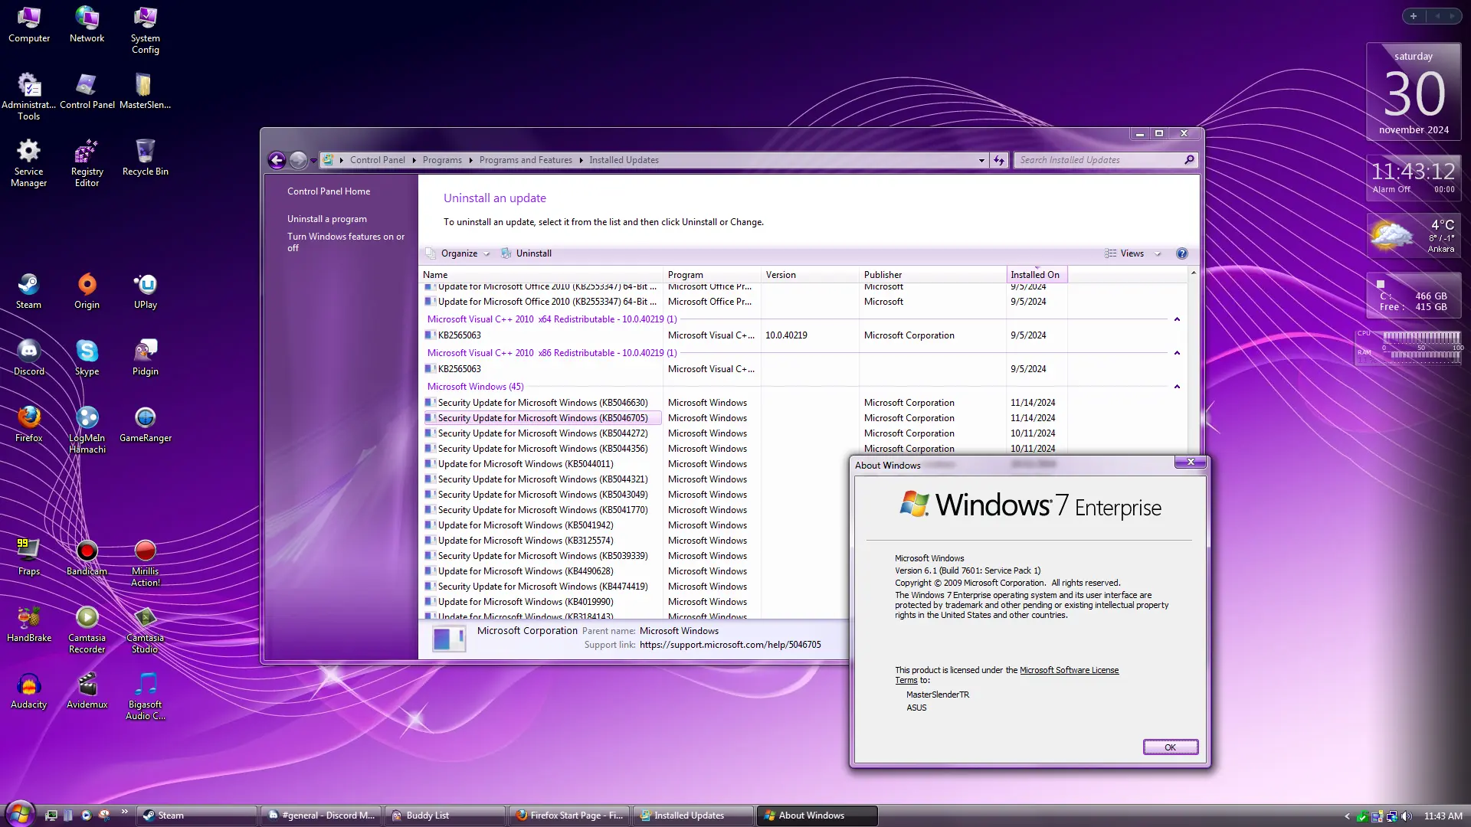The width and height of the screenshot is (1471, 827).
Task: Open the Control Panel Home link
Action: pyautogui.click(x=329, y=191)
